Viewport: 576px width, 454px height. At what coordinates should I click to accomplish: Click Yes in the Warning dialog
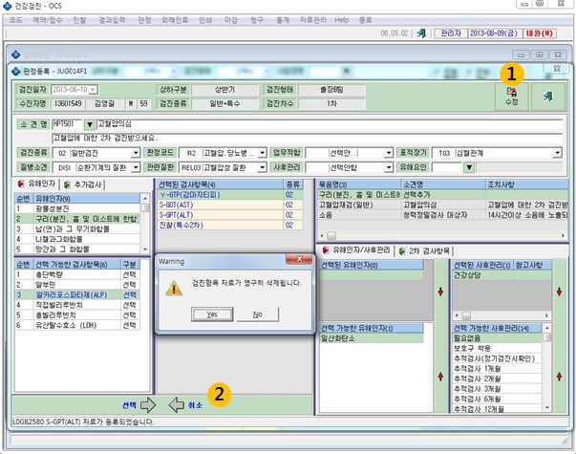[212, 314]
